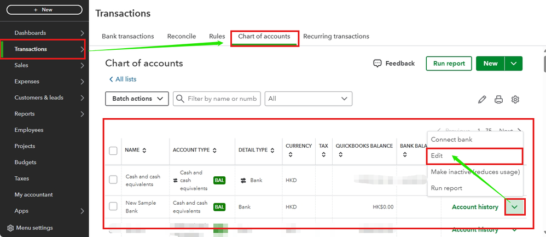
Task: Sort by NAME column arrows
Action: coord(144,150)
